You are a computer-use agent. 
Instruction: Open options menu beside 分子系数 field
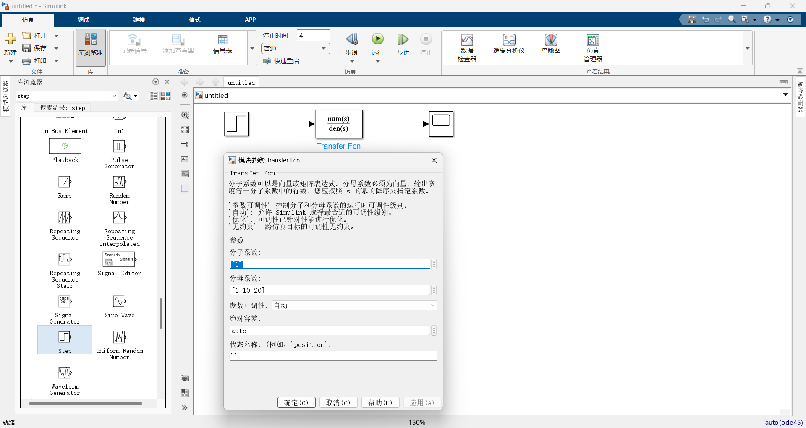(x=434, y=264)
